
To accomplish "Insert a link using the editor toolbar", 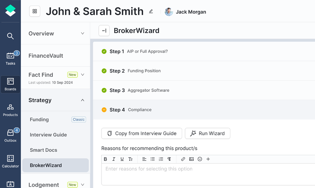I will click(183, 159).
